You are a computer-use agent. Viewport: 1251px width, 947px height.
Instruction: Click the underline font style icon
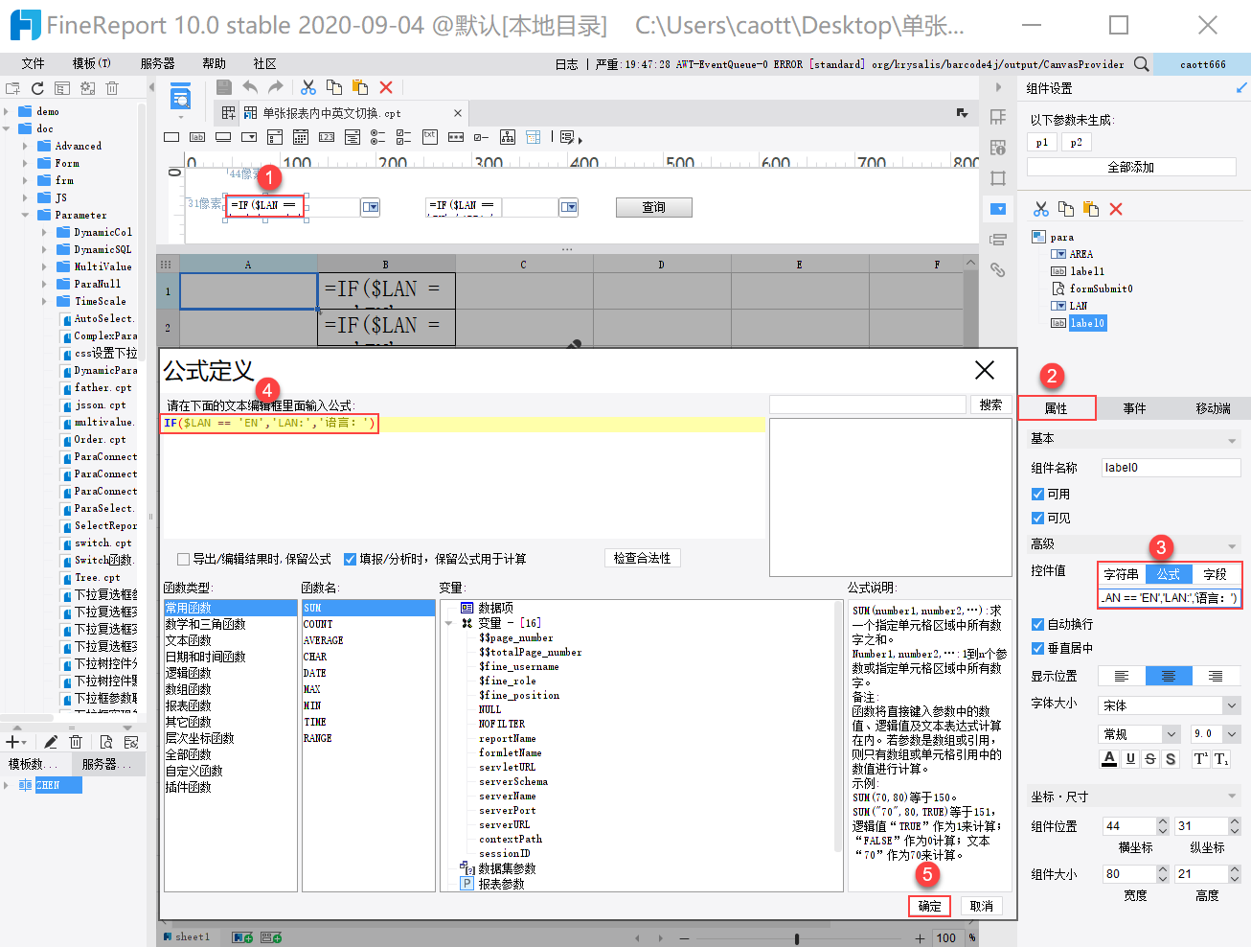[x=1130, y=759]
